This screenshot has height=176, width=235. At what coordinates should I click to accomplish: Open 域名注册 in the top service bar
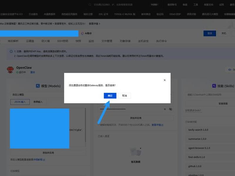[88, 14]
